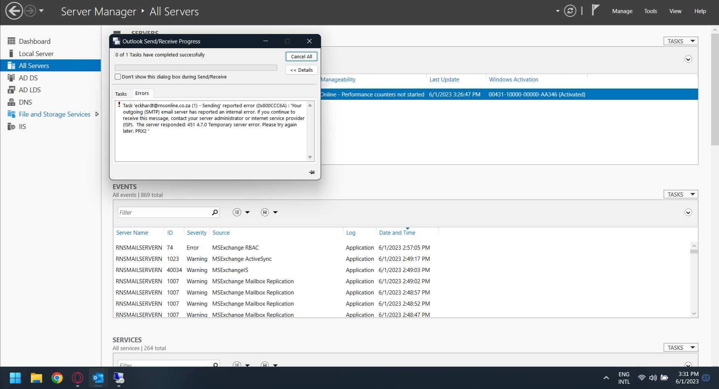This screenshot has width=719, height=389.
Task: Show hidden system tray icons
Action: coord(606,378)
